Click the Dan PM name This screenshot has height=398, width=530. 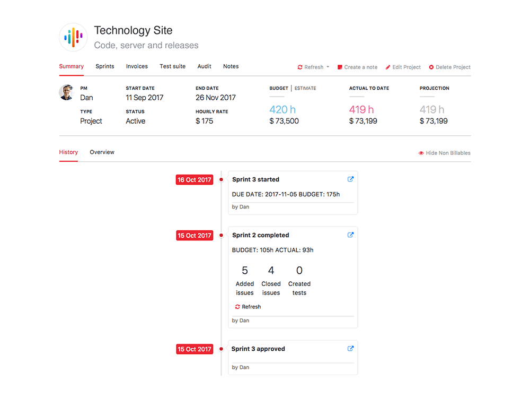click(86, 98)
